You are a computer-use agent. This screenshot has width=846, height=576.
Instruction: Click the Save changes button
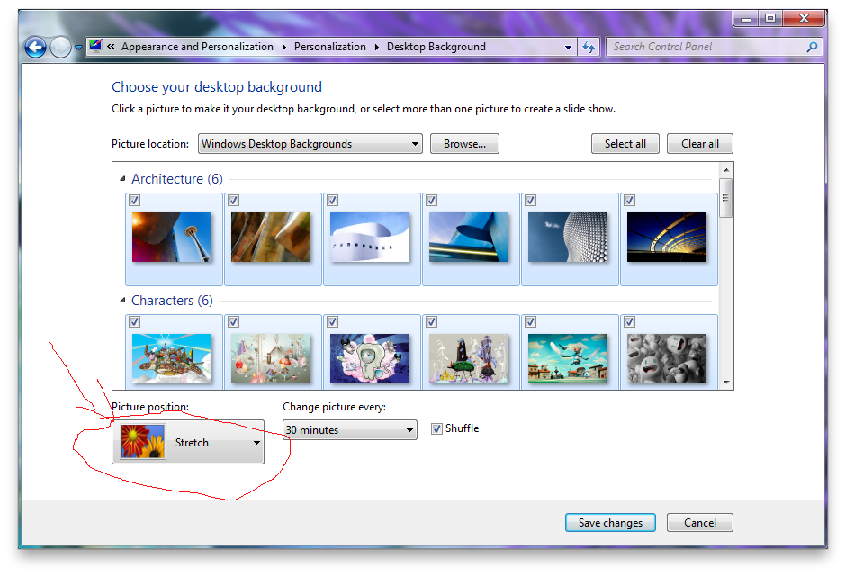[x=610, y=522]
